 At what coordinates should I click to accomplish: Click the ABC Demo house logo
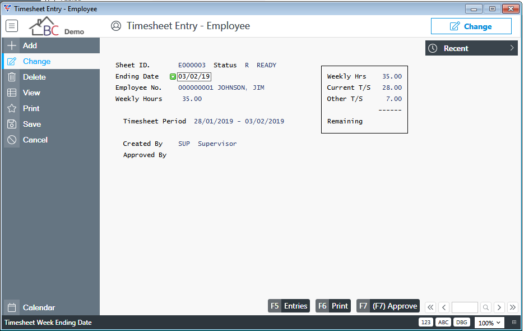57,26
